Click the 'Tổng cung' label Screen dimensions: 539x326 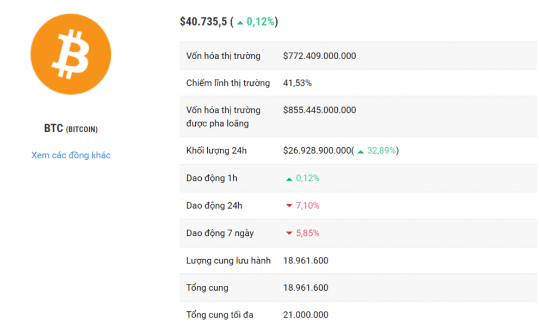click(207, 287)
